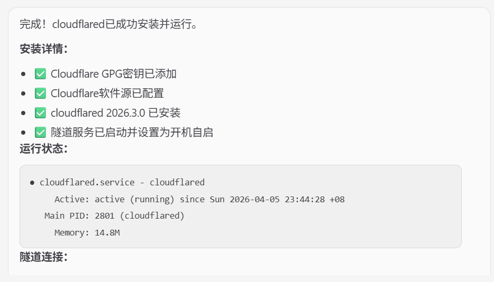
Task: Click the cloudflared.service - cloudflared line
Action: (122, 183)
